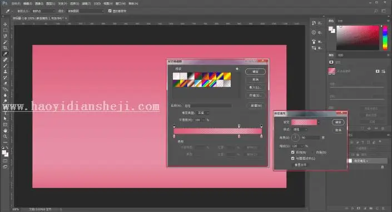
Task: Toggle Reverse checkbox in Gradient Fill dialog
Action: click(293, 152)
